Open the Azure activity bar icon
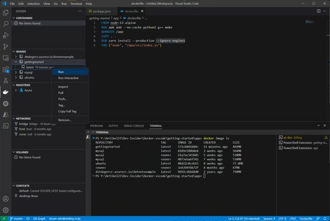 [5, 115]
